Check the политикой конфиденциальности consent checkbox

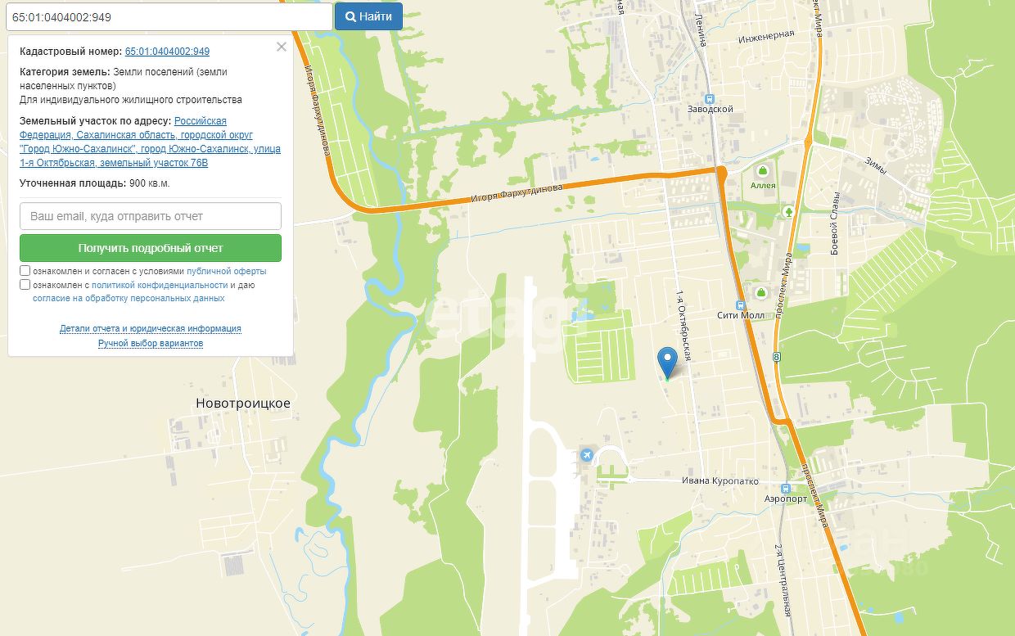pyautogui.click(x=25, y=284)
